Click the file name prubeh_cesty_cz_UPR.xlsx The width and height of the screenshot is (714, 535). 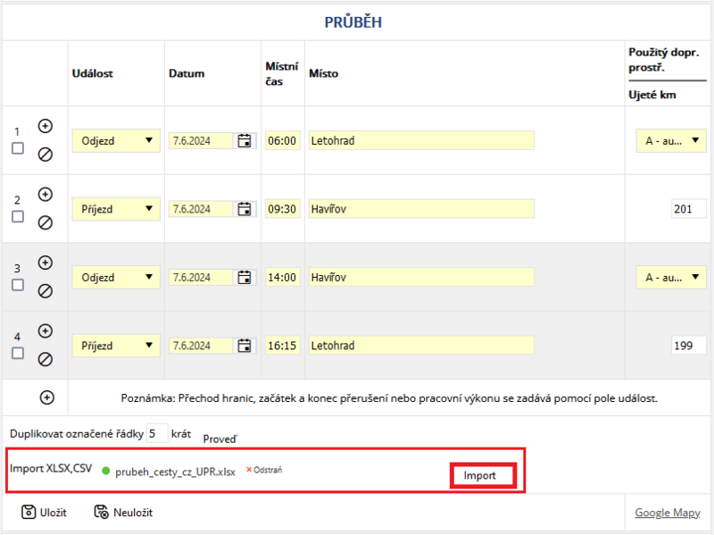pos(175,472)
